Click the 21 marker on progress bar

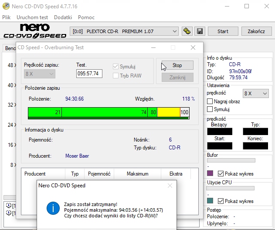pos(58,112)
